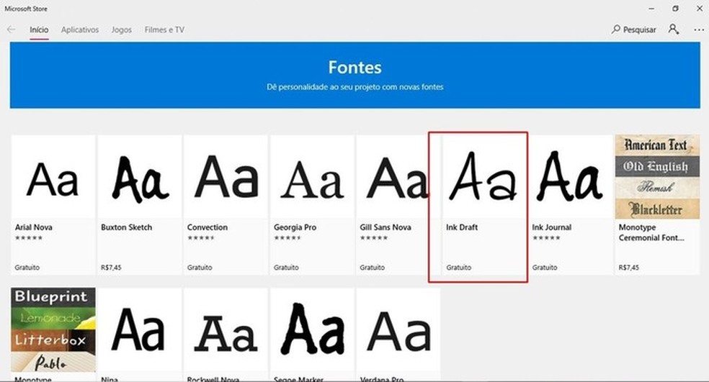Restore down the Microsoft Store window
The width and height of the screenshot is (709, 382).
point(676,9)
